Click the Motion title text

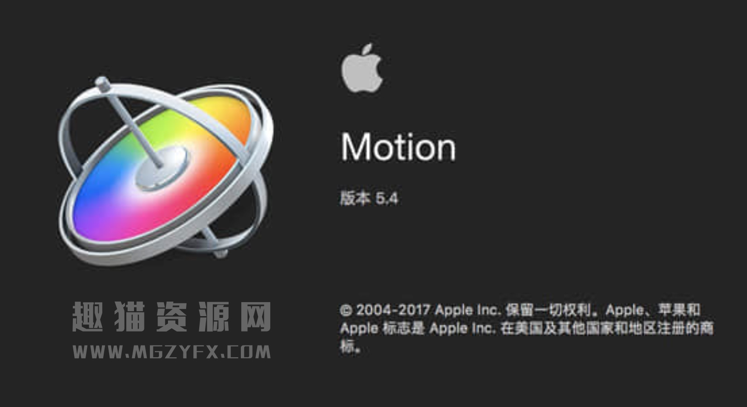[x=398, y=147]
